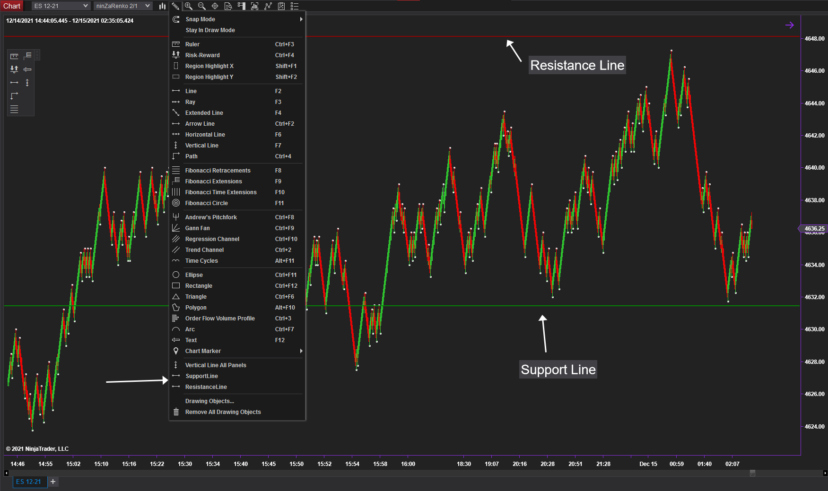Screen dimensions: 828x491
Task: Select Path tool icon in floating toolbox
Action: point(14,95)
